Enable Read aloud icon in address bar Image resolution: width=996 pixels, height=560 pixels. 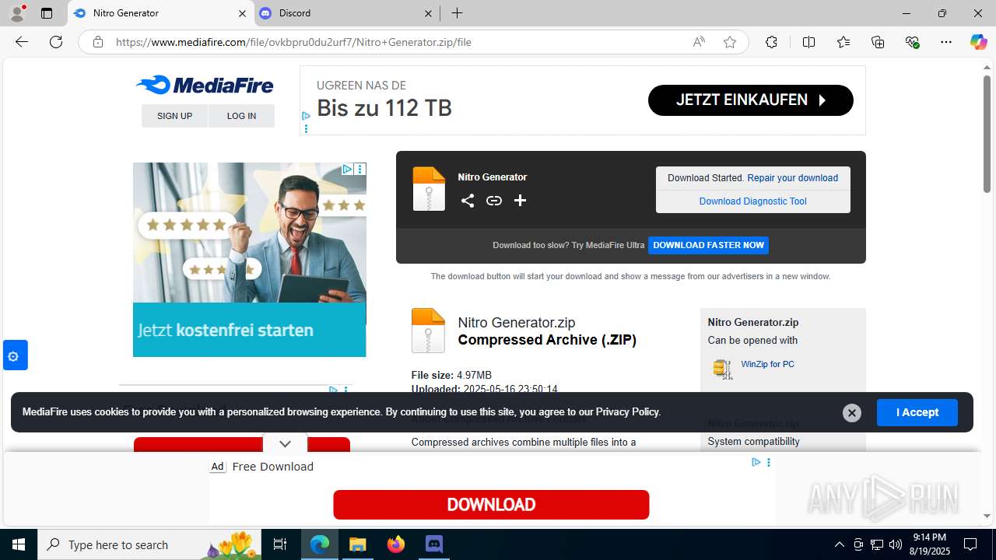(699, 42)
